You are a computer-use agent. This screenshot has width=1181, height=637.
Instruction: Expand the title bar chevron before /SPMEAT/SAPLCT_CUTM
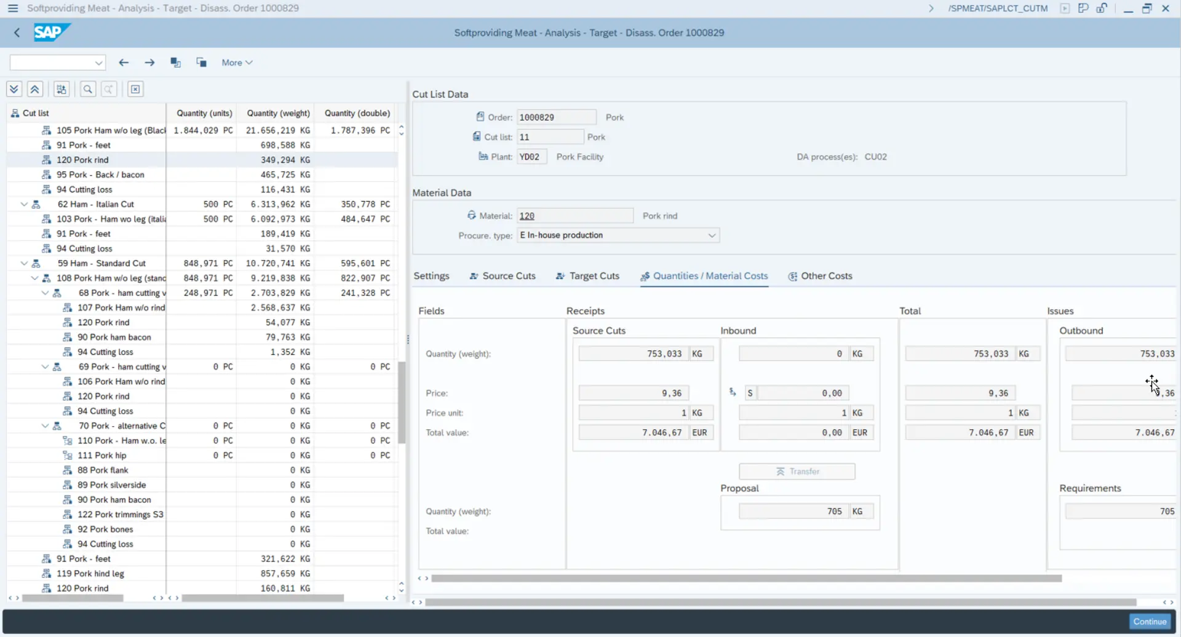931,9
